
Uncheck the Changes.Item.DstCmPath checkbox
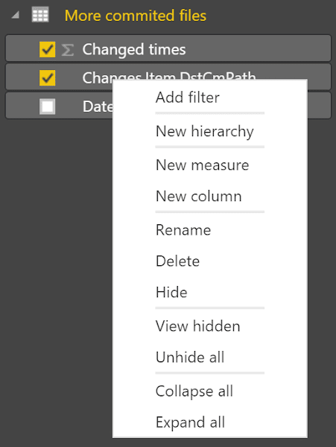pos(47,77)
